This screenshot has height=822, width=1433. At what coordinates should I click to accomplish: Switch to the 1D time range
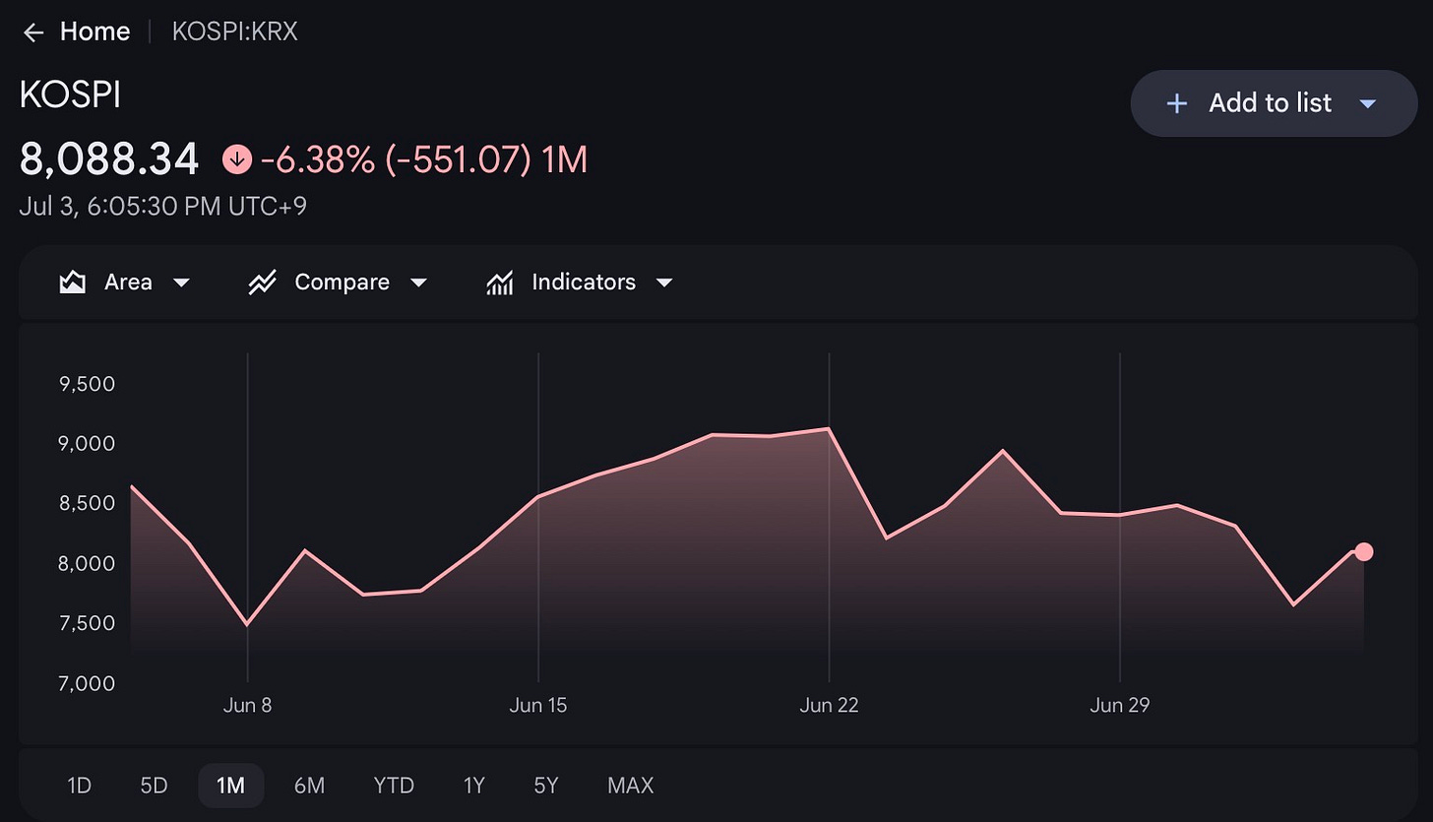point(79,786)
